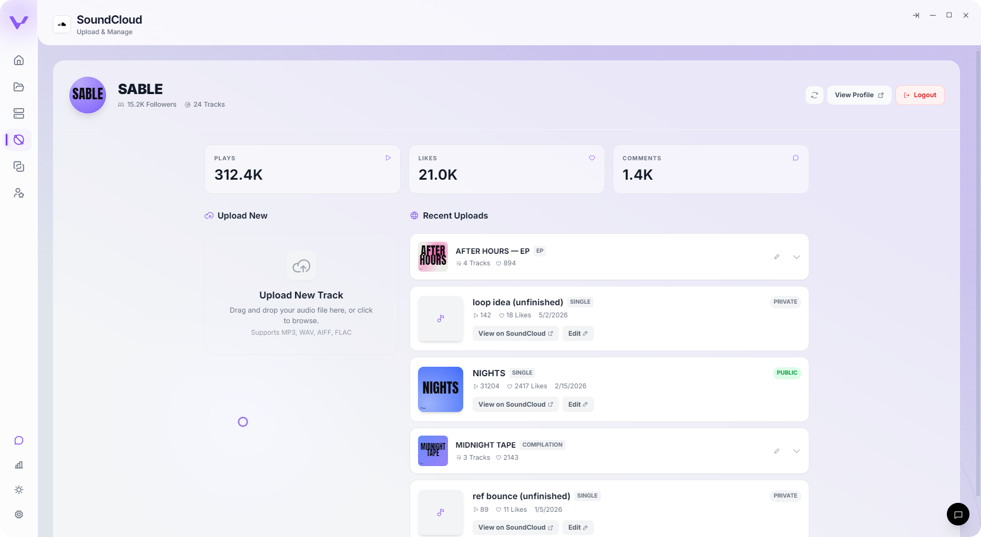Image resolution: width=981 pixels, height=537 pixels.
Task: Click the upload cloud icon in dropzone
Action: [301, 266]
